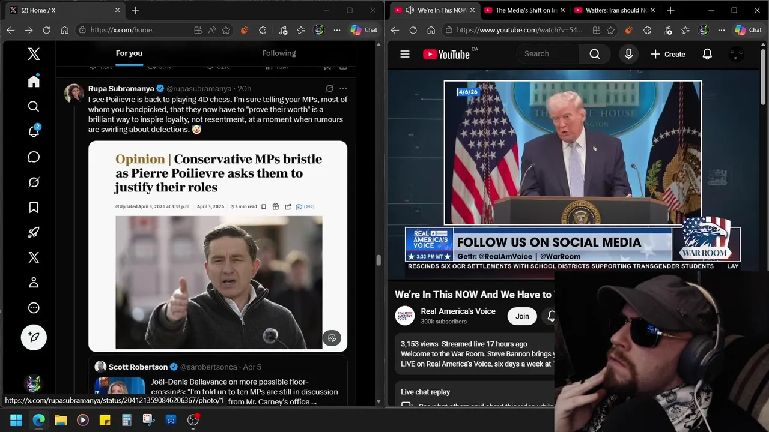Open More circle icon in X sidebar
769x432 pixels.
click(34, 308)
